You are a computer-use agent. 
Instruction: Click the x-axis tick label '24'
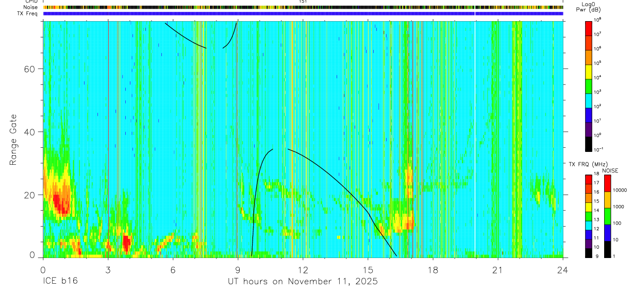(563, 269)
